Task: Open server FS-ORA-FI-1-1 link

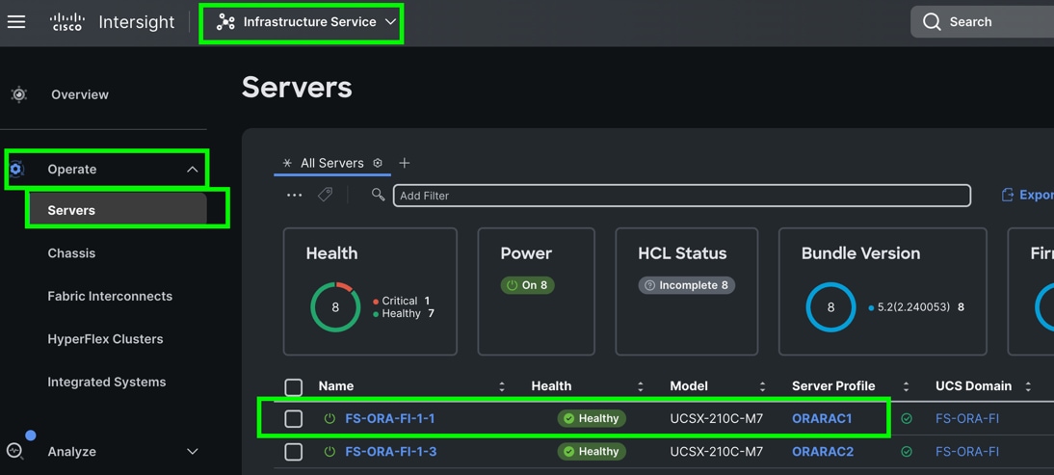Action: 390,418
